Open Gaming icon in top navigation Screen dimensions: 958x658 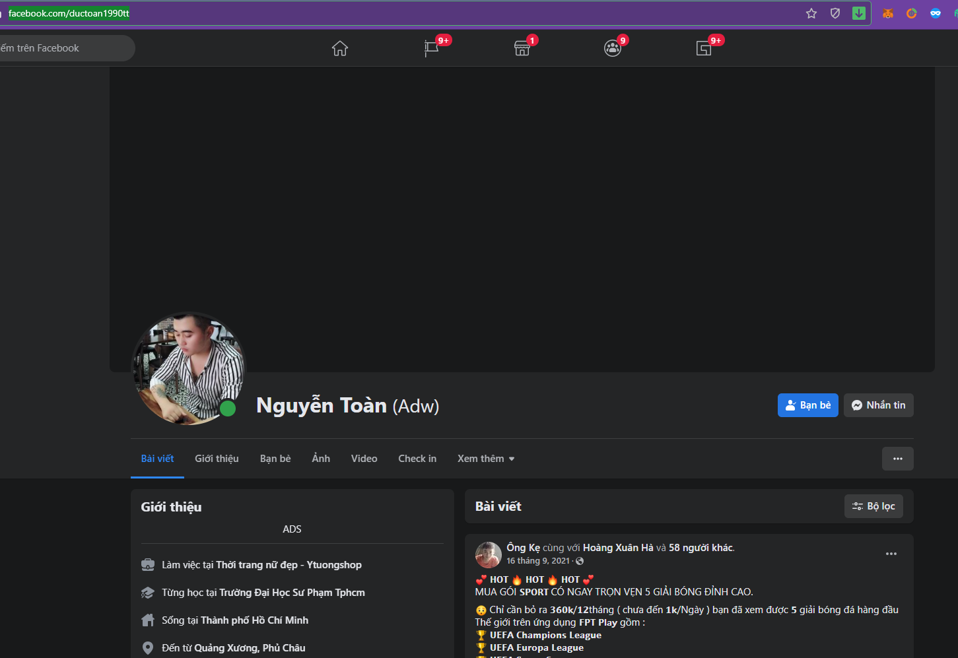coord(704,48)
